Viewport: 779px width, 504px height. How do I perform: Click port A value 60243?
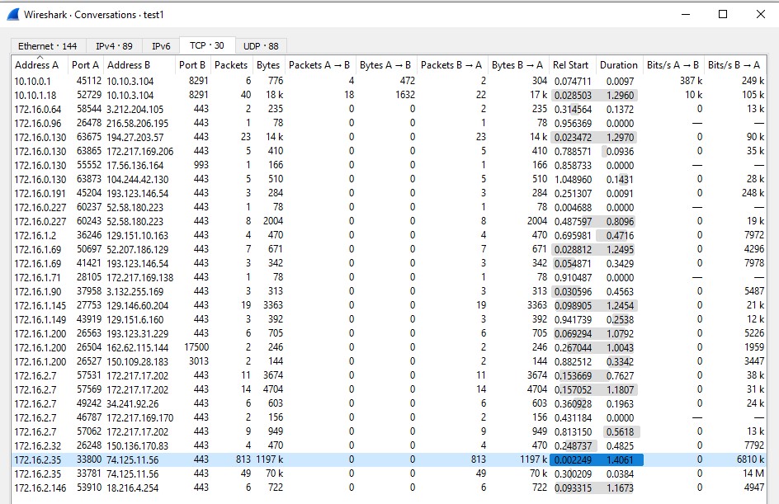[x=89, y=221]
